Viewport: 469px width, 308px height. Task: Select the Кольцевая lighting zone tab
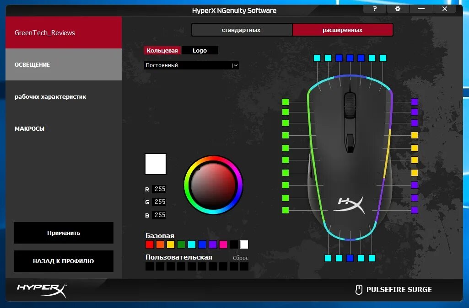coord(162,50)
